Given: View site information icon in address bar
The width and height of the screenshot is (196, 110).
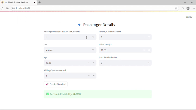Looking at the screenshot, I should point(14,8).
